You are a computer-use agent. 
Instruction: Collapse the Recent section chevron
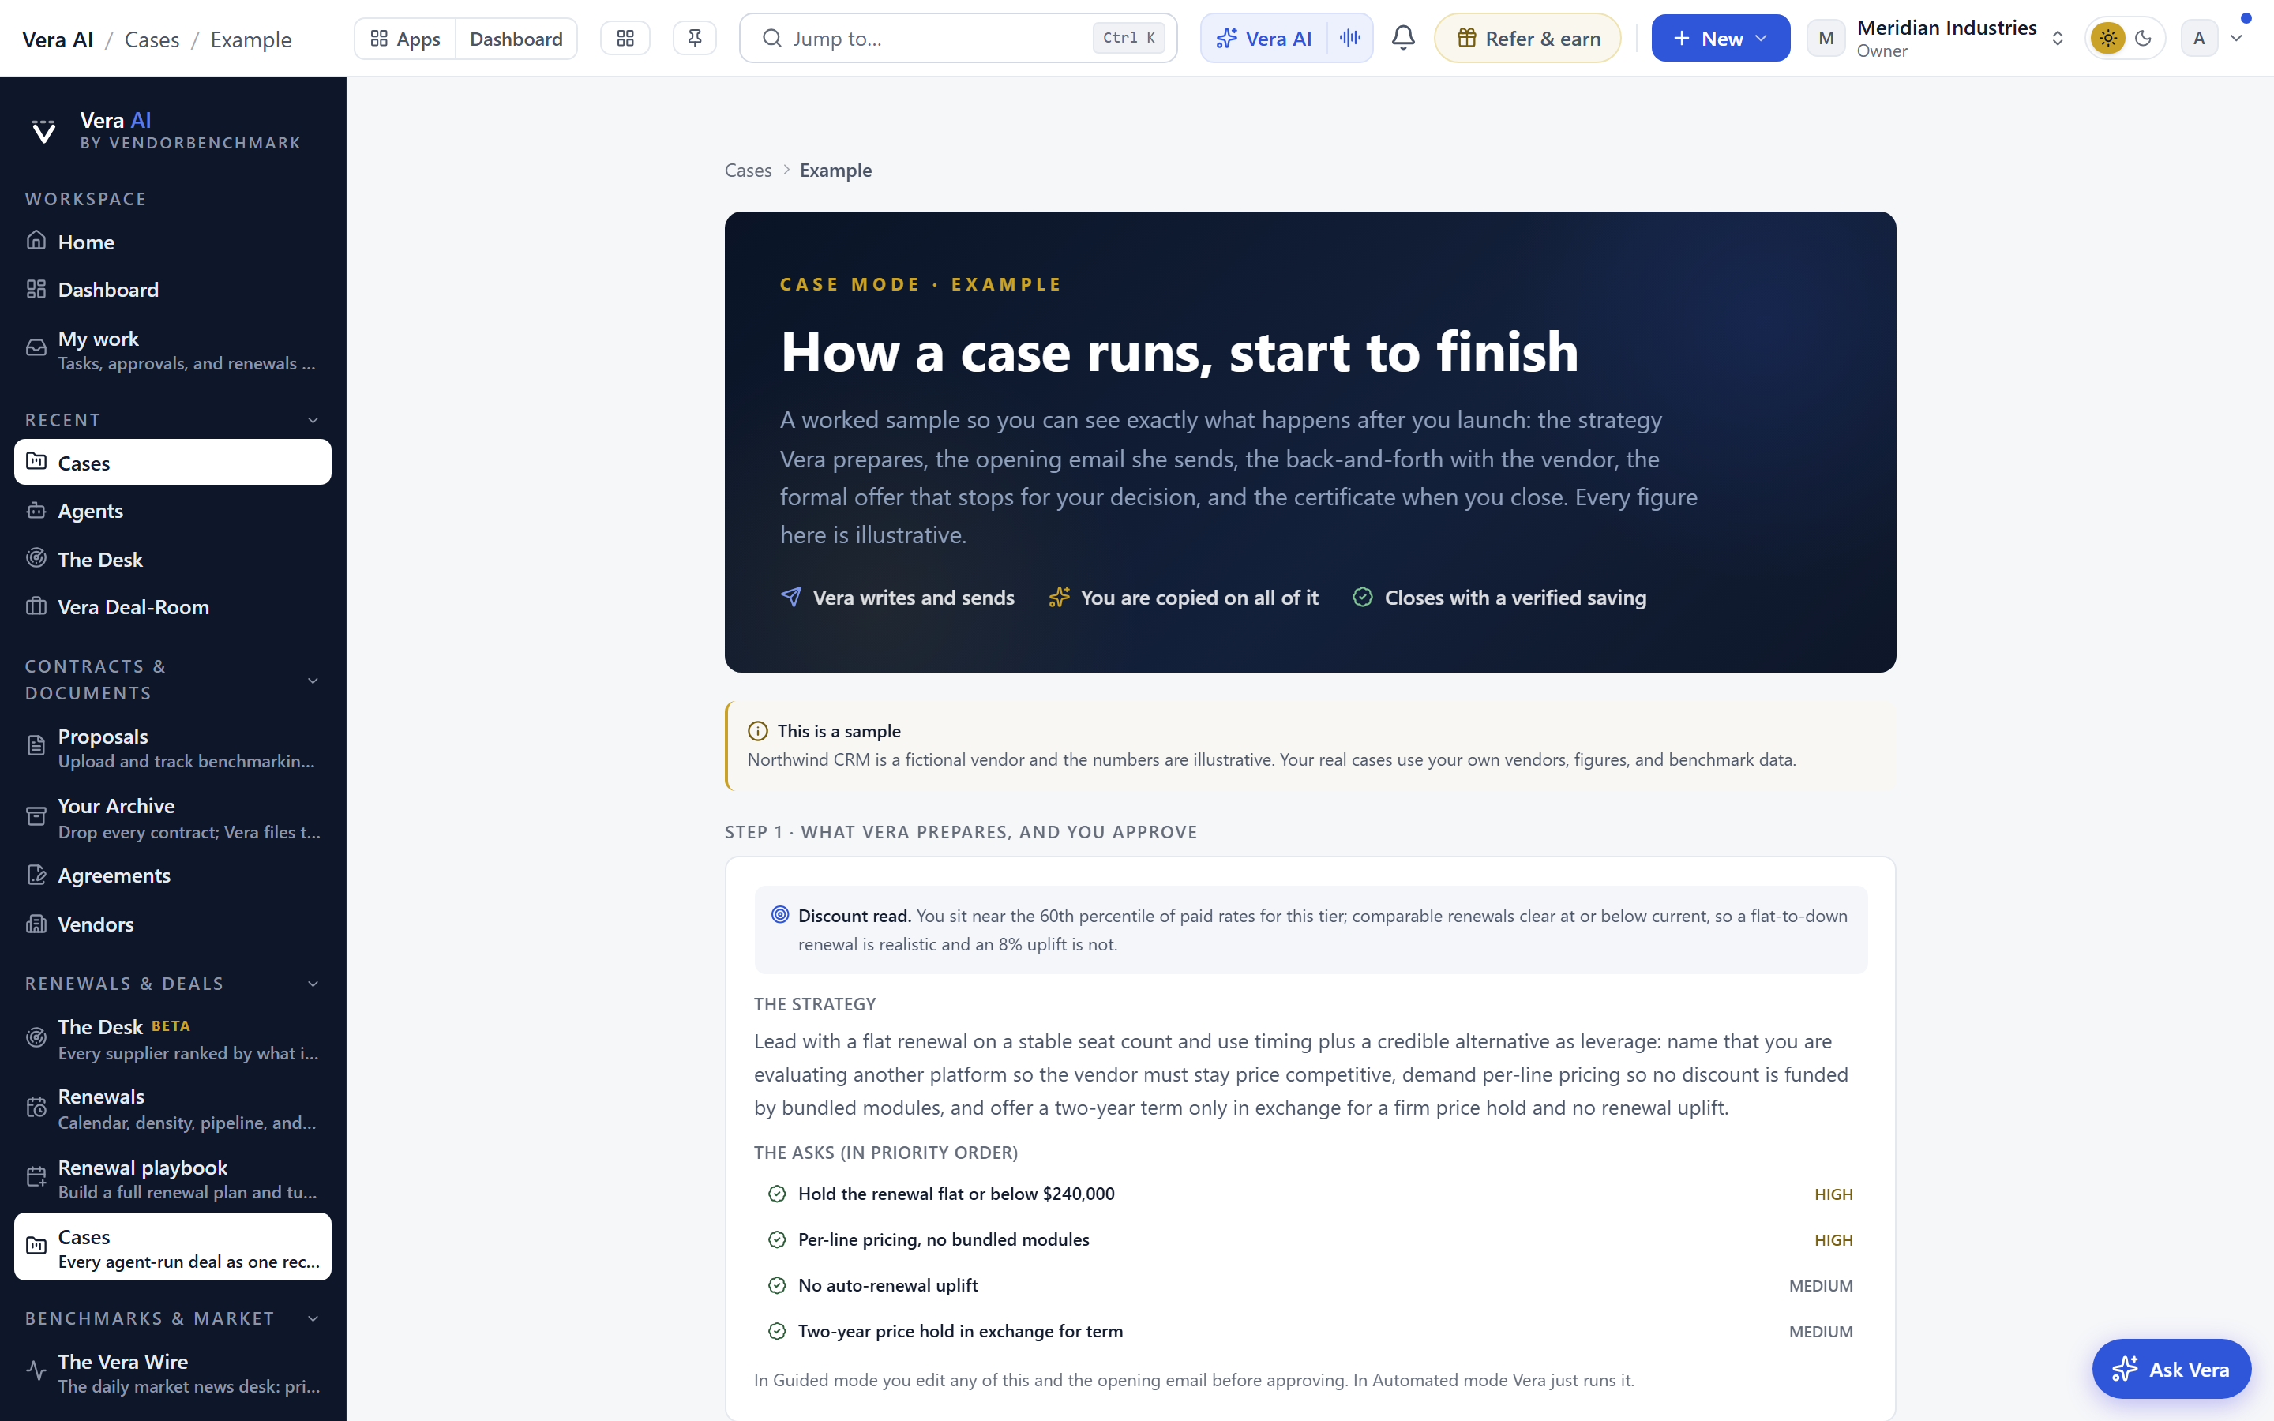(x=313, y=420)
